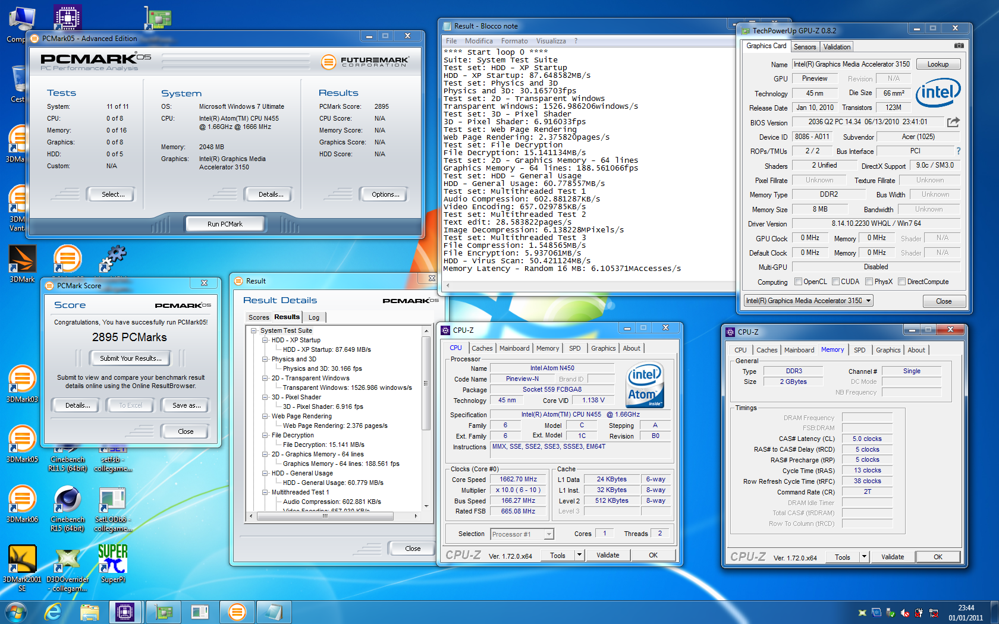Open Tools dropdown arrow in CPU-Z Memory window
This screenshot has height=624, width=999.
pyautogui.click(x=865, y=557)
